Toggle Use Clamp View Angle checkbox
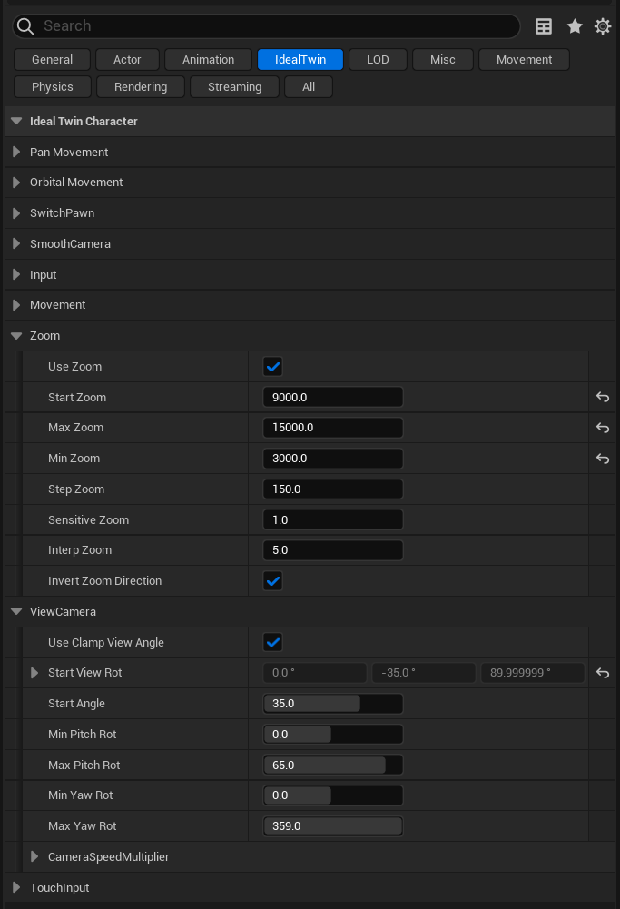Image resolution: width=620 pixels, height=909 pixels. tap(272, 643)
